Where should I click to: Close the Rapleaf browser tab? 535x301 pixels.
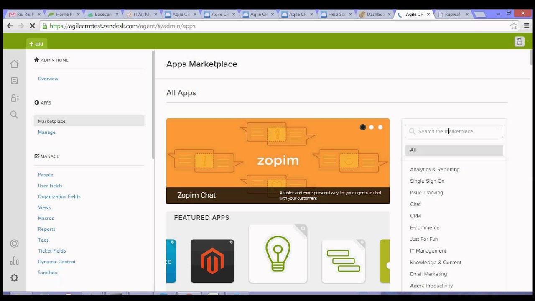click(467, 14)
